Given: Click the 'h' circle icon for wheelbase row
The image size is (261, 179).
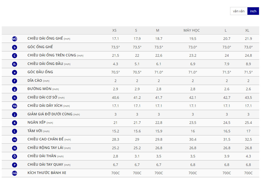Looking at the screenshot, I should pos(15,98).
